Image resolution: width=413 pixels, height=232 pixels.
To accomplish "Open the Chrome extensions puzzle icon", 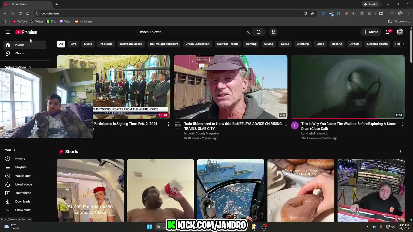I will pos(370,14).
